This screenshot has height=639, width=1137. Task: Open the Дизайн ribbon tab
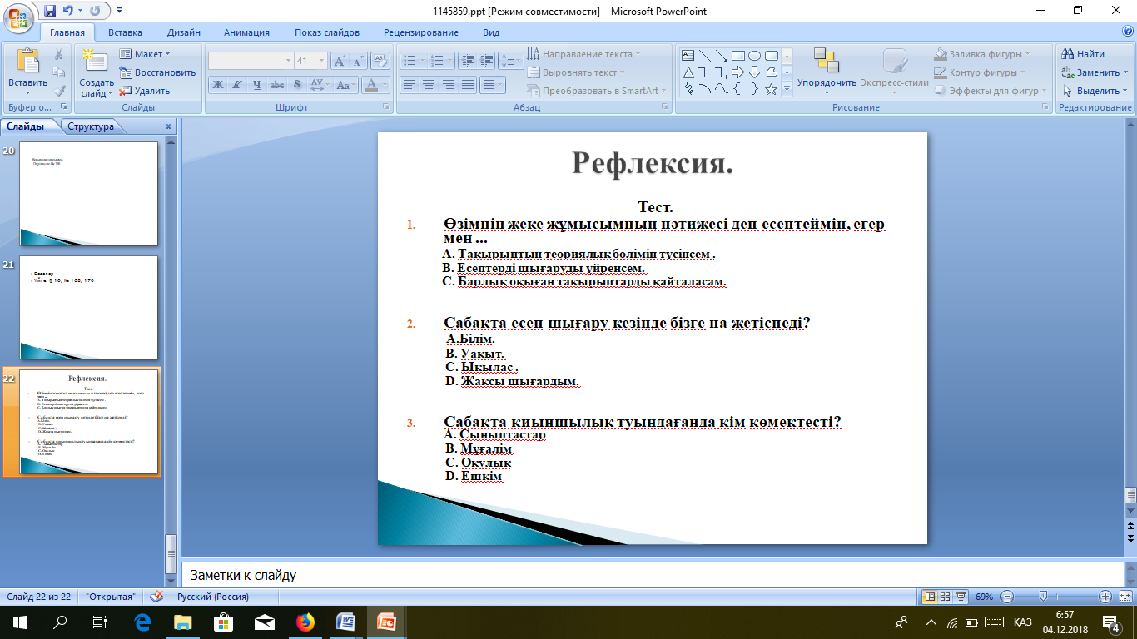(183, 32)
